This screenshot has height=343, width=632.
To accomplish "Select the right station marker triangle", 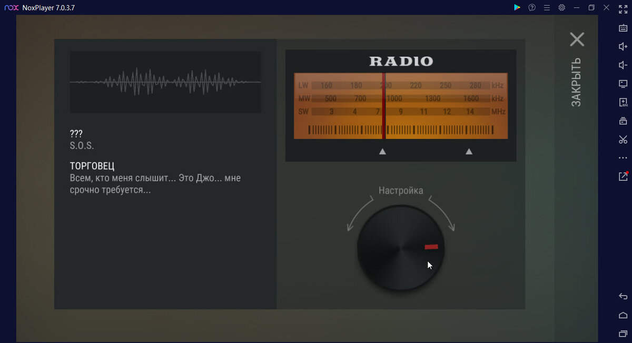I will 469,152.
